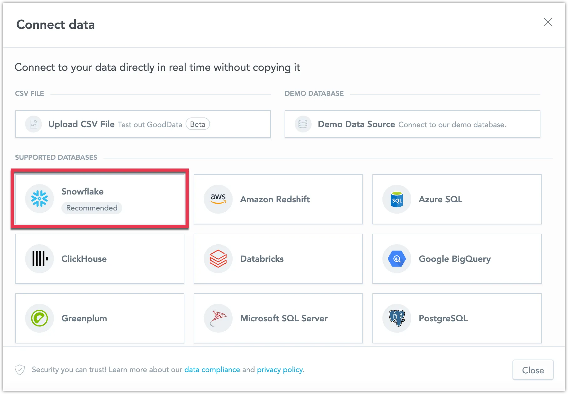Click the Recommended badge under Snowflake
Viewport: 568px width, 394px height.
tap(92, 208)
